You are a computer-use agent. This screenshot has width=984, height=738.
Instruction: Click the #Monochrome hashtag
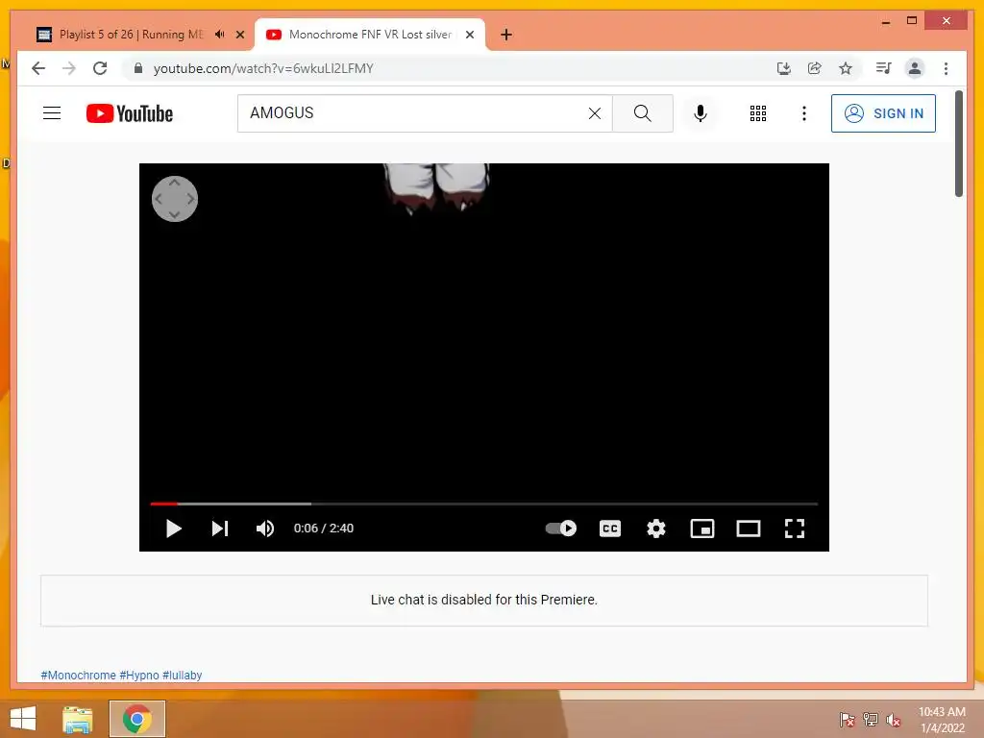click(79, 676)
